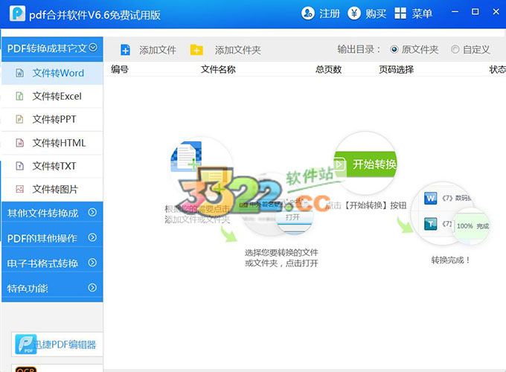The width and height of the screenshot is (506, 372).
Task: Click the app logo icon in title bar
Action: (x=17, y=13)
